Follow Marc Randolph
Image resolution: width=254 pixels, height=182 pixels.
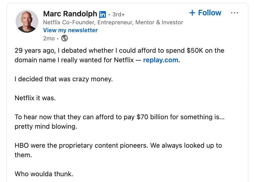[205, 13]
